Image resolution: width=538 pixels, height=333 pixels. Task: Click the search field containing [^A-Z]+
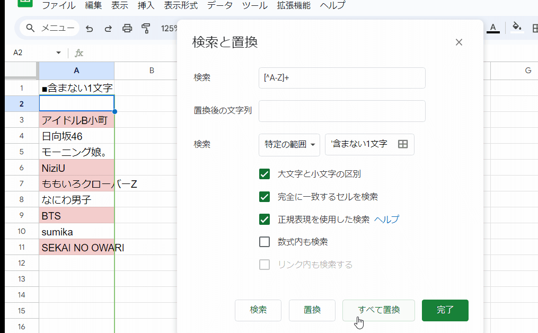click(342, 78)
